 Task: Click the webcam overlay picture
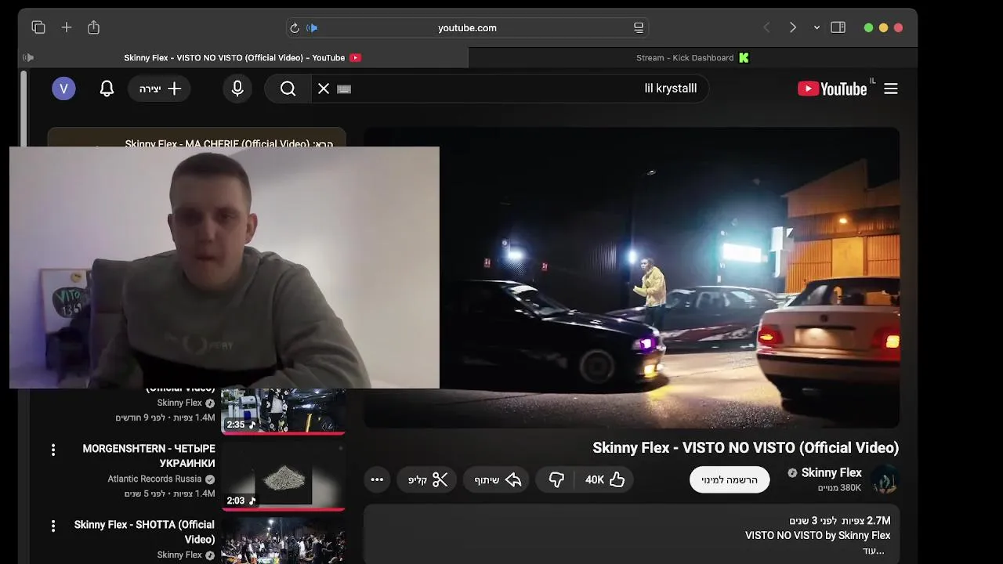click(224, 267)
